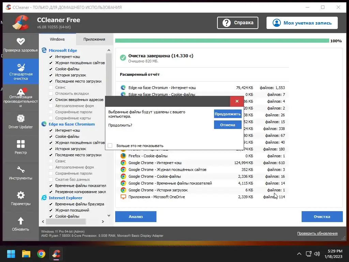Click the horizontal scroll left arrow

(43, 221)
